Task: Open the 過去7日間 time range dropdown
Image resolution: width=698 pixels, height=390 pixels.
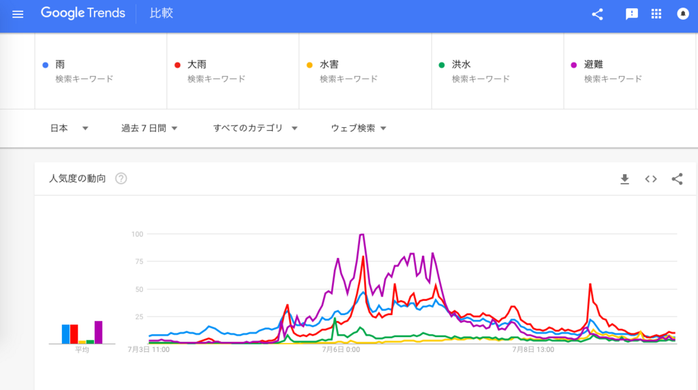Action: pos(149,128)
